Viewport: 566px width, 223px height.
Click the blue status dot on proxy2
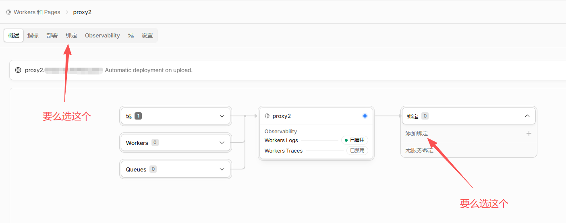(x=365, y=116)
